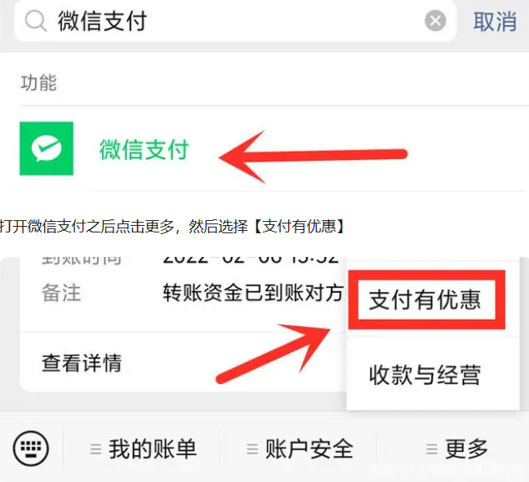The image size is (529, 482).
Task: Tap the list icon beside 我的账单
Action: point(96,449)
